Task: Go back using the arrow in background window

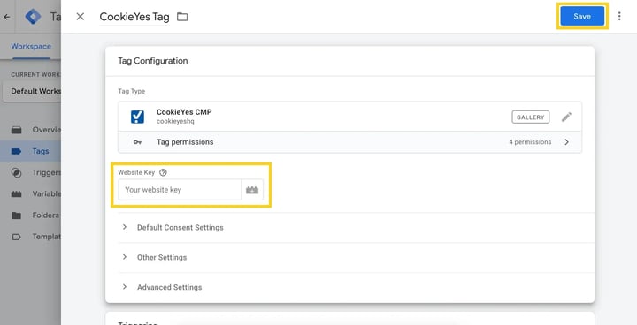Action: point(7,17)
